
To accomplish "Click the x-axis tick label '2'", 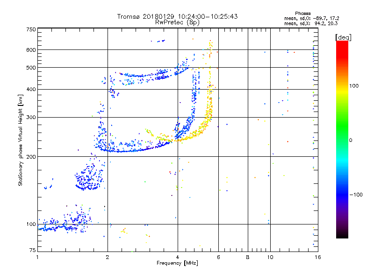I will tap(108, 257).
